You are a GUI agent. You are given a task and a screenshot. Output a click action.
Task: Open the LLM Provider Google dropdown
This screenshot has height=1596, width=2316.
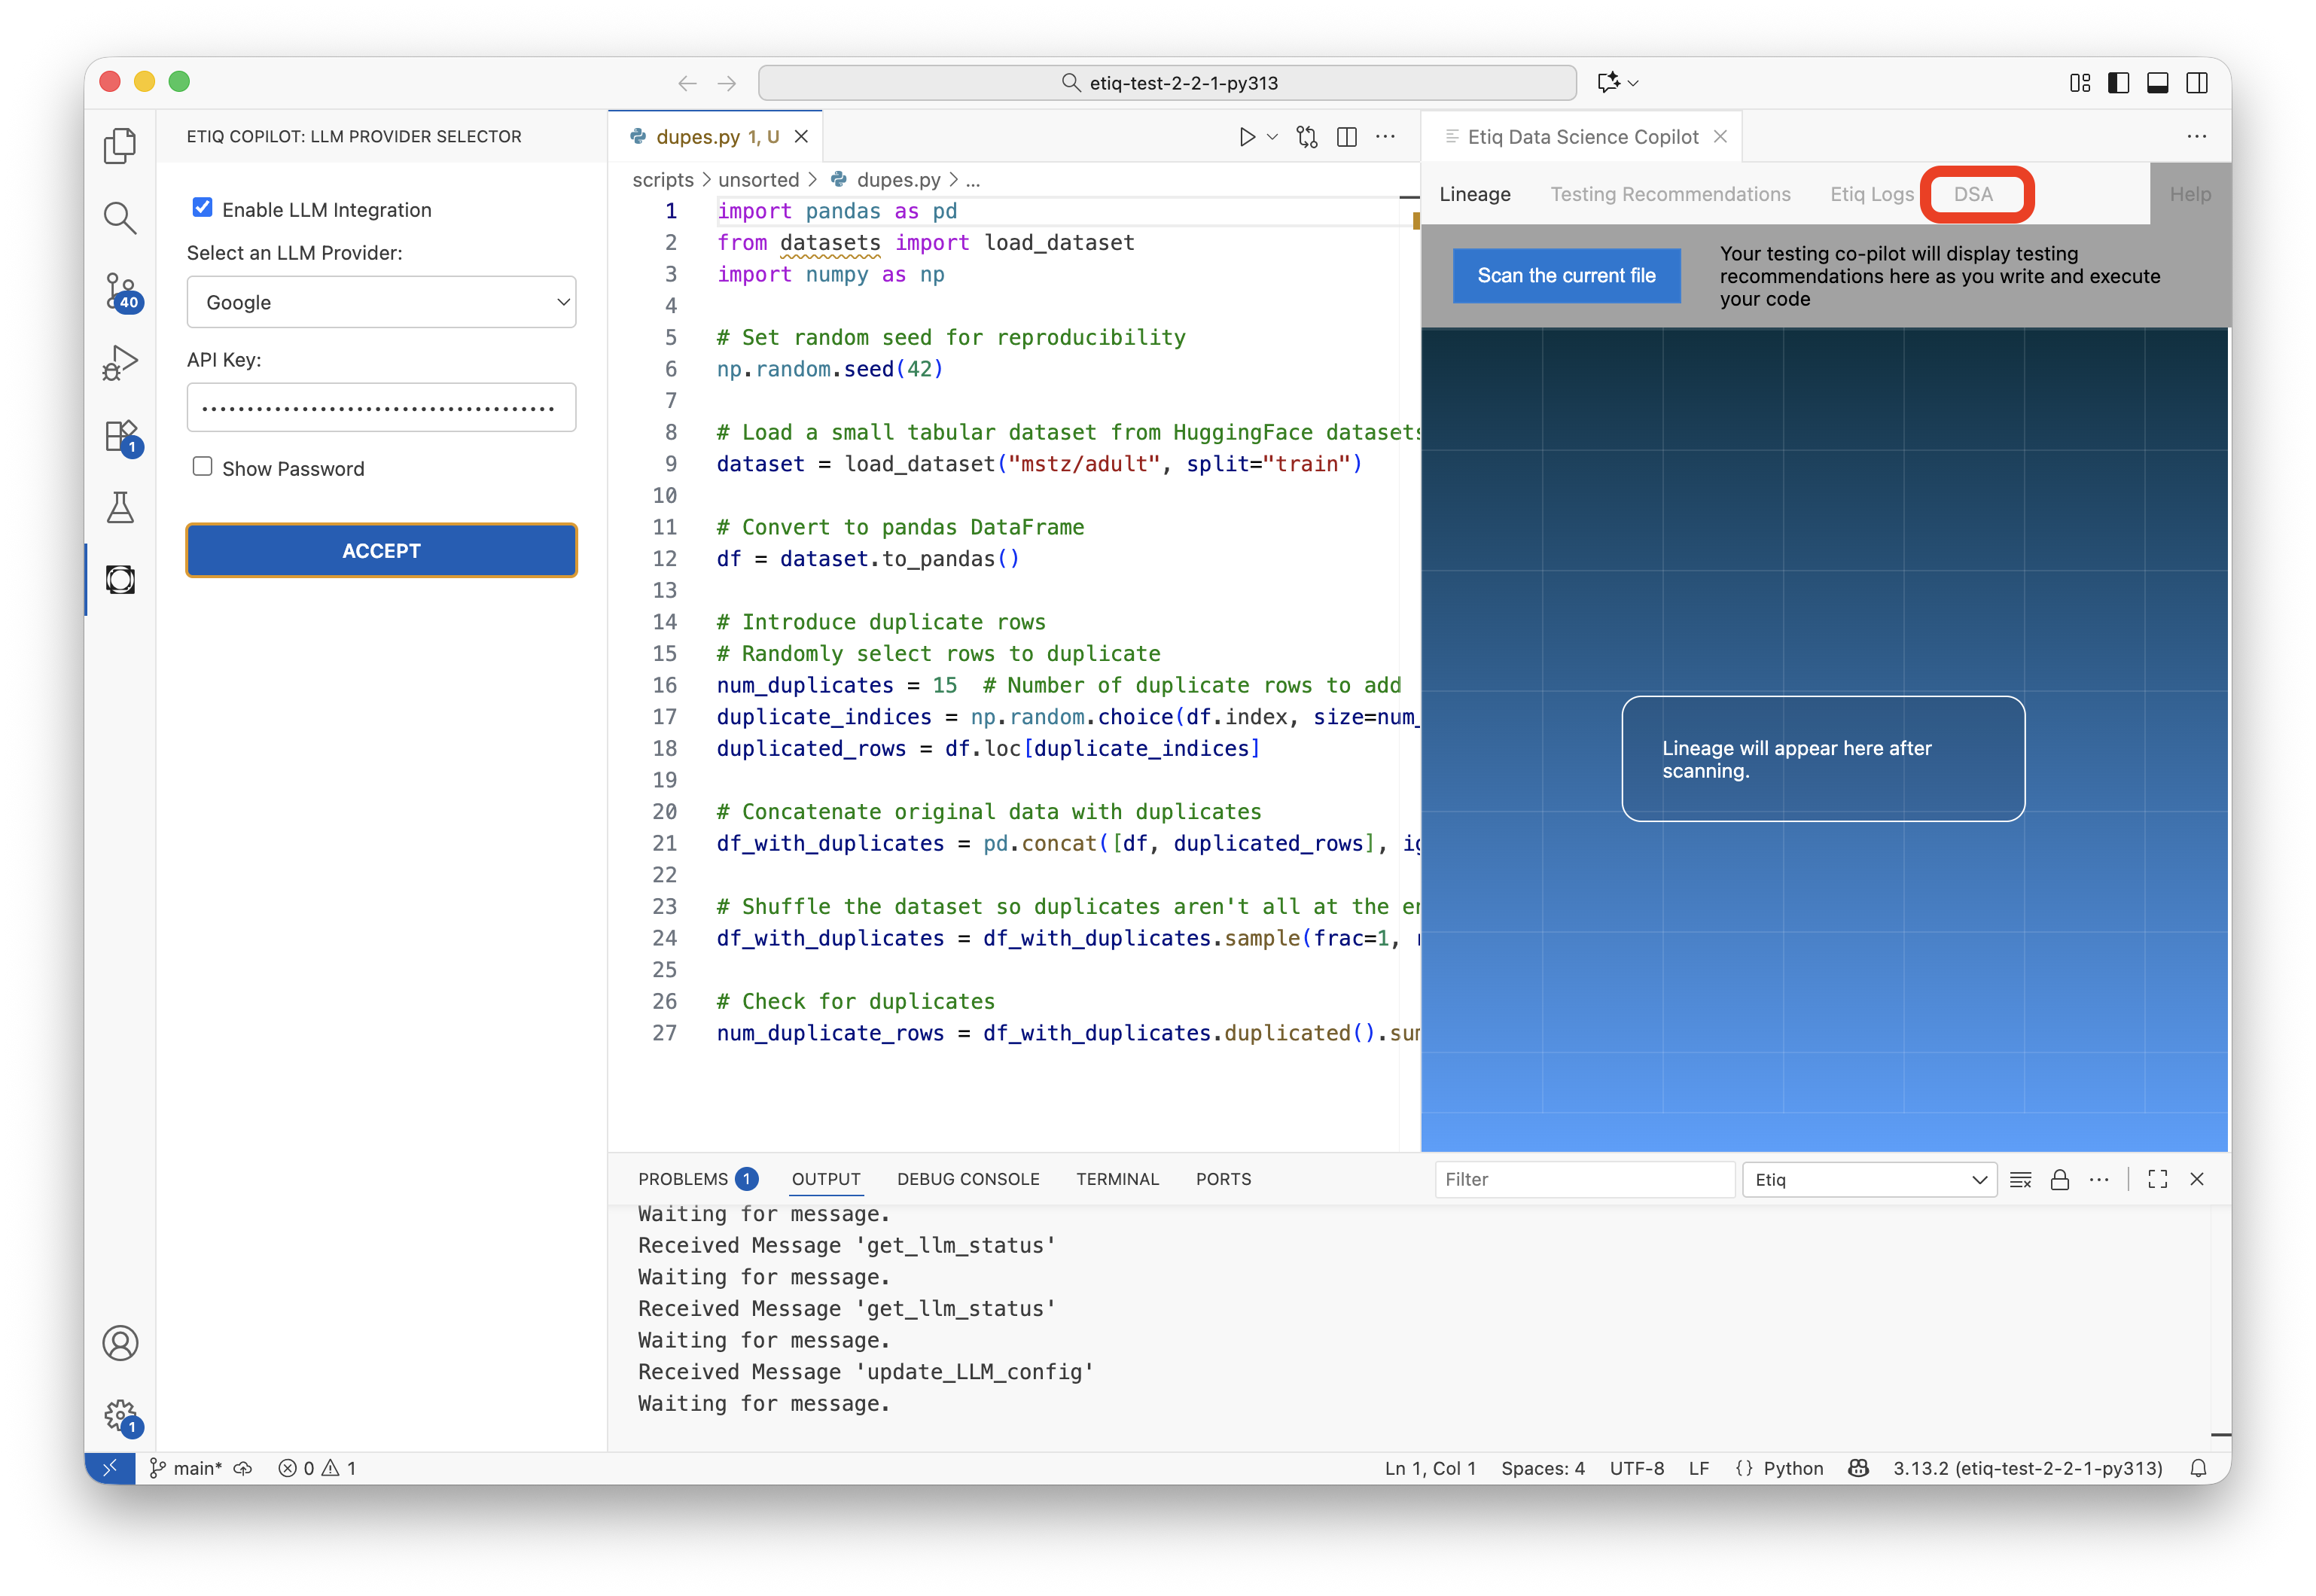point(381,302)
